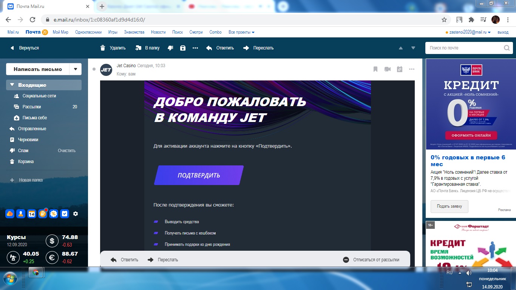The height and width of the screenshot is (290, 516).
Task: Delete the Jet Casino email
Action: [114, 48]
